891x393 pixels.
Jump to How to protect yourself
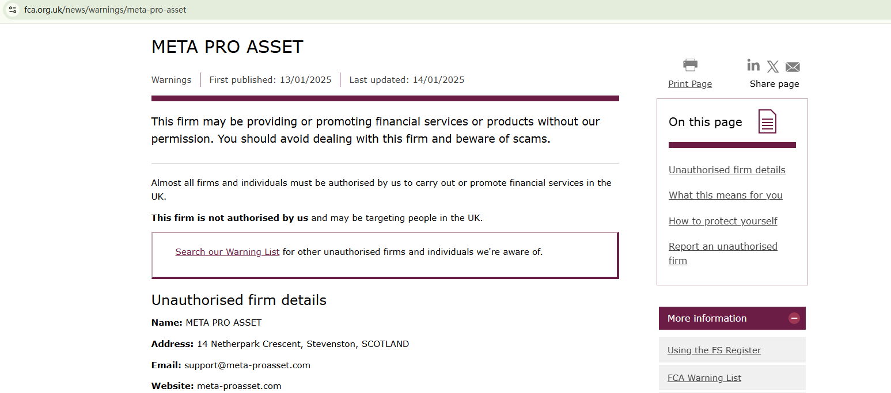(723, 221)
